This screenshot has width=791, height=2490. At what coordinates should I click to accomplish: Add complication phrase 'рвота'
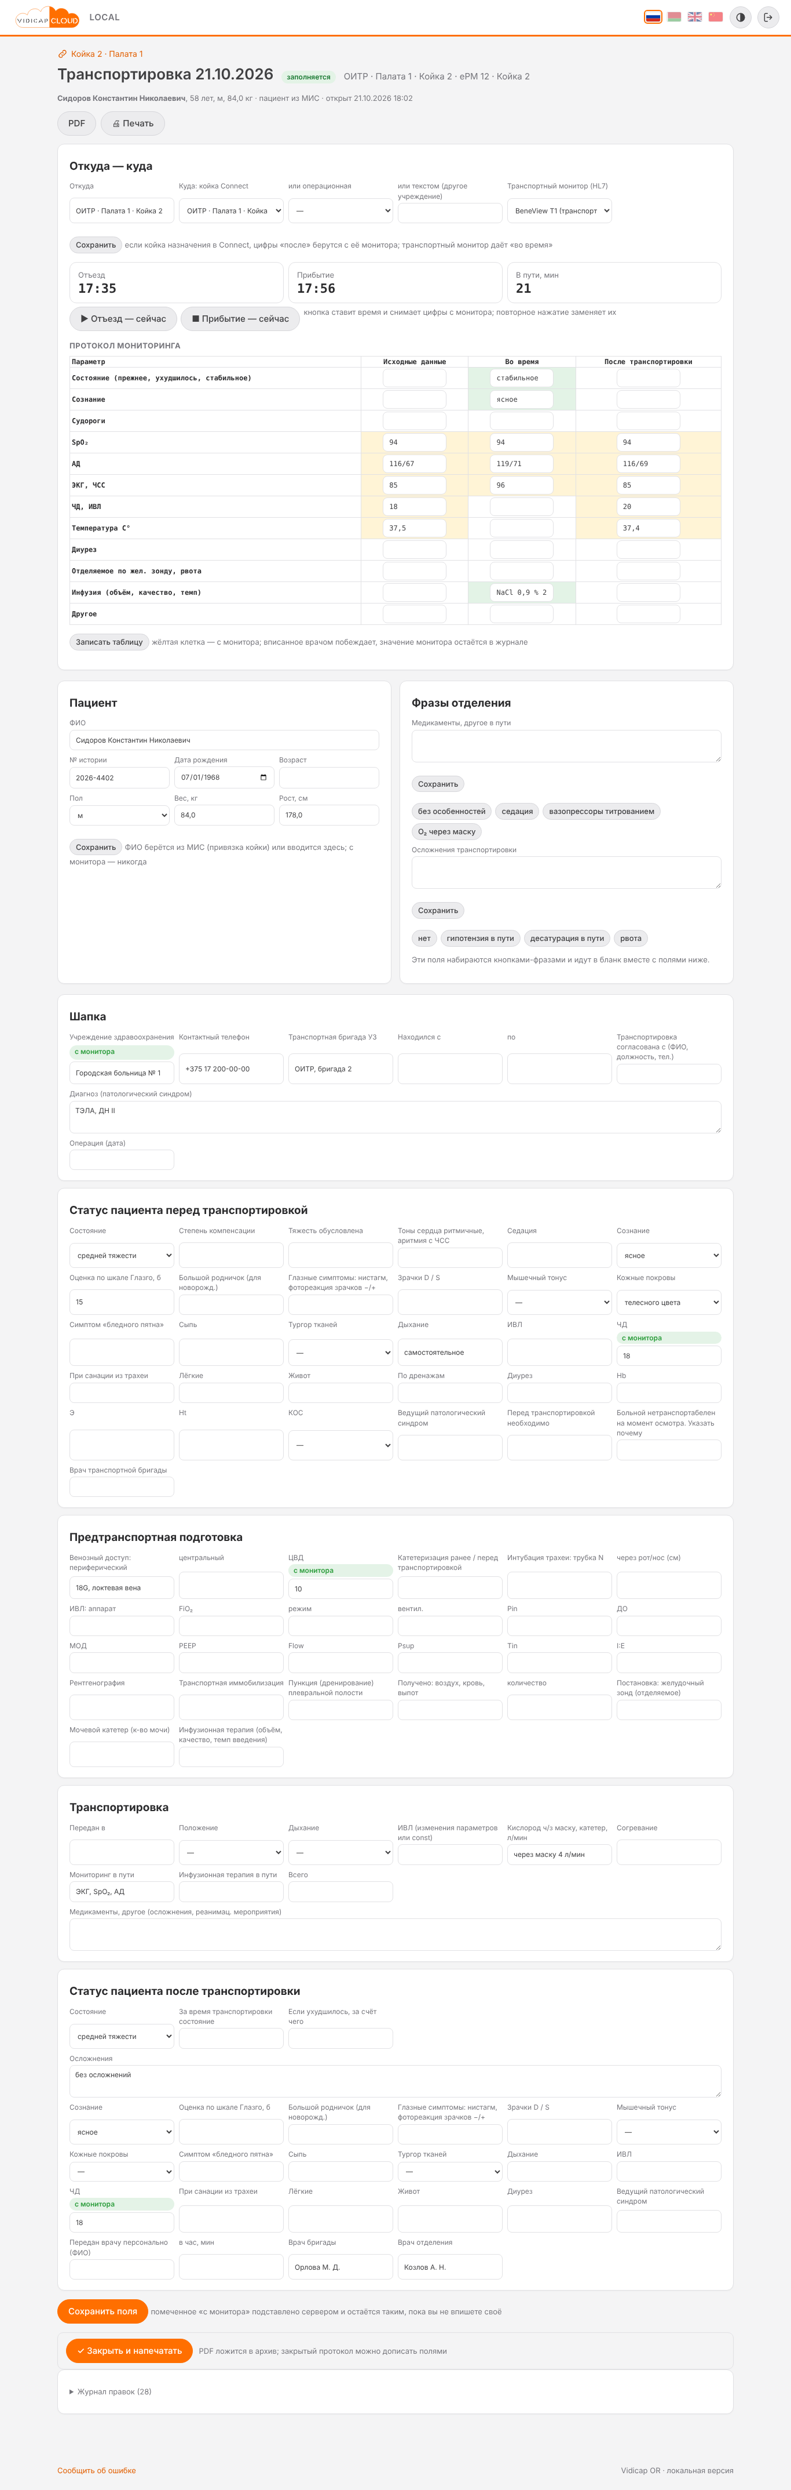click(x=631, y=939)
